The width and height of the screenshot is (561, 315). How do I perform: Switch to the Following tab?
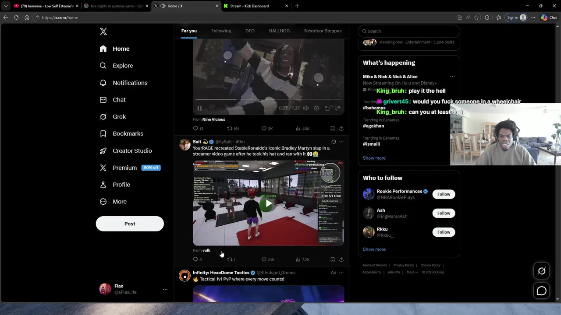221,31
